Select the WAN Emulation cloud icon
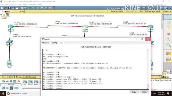This screenshot has height=96, width=172. (7, 88)
